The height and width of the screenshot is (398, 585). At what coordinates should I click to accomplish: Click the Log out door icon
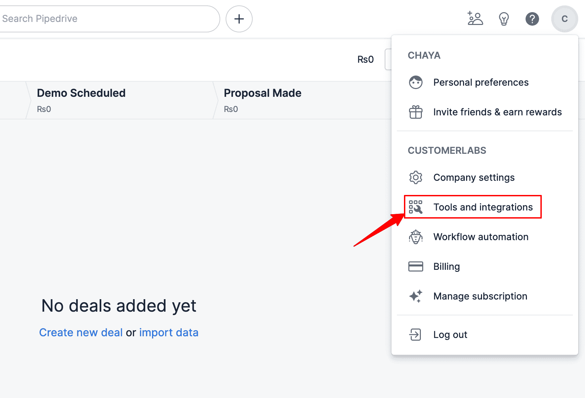pyautogui.click(x=416, y=334)
